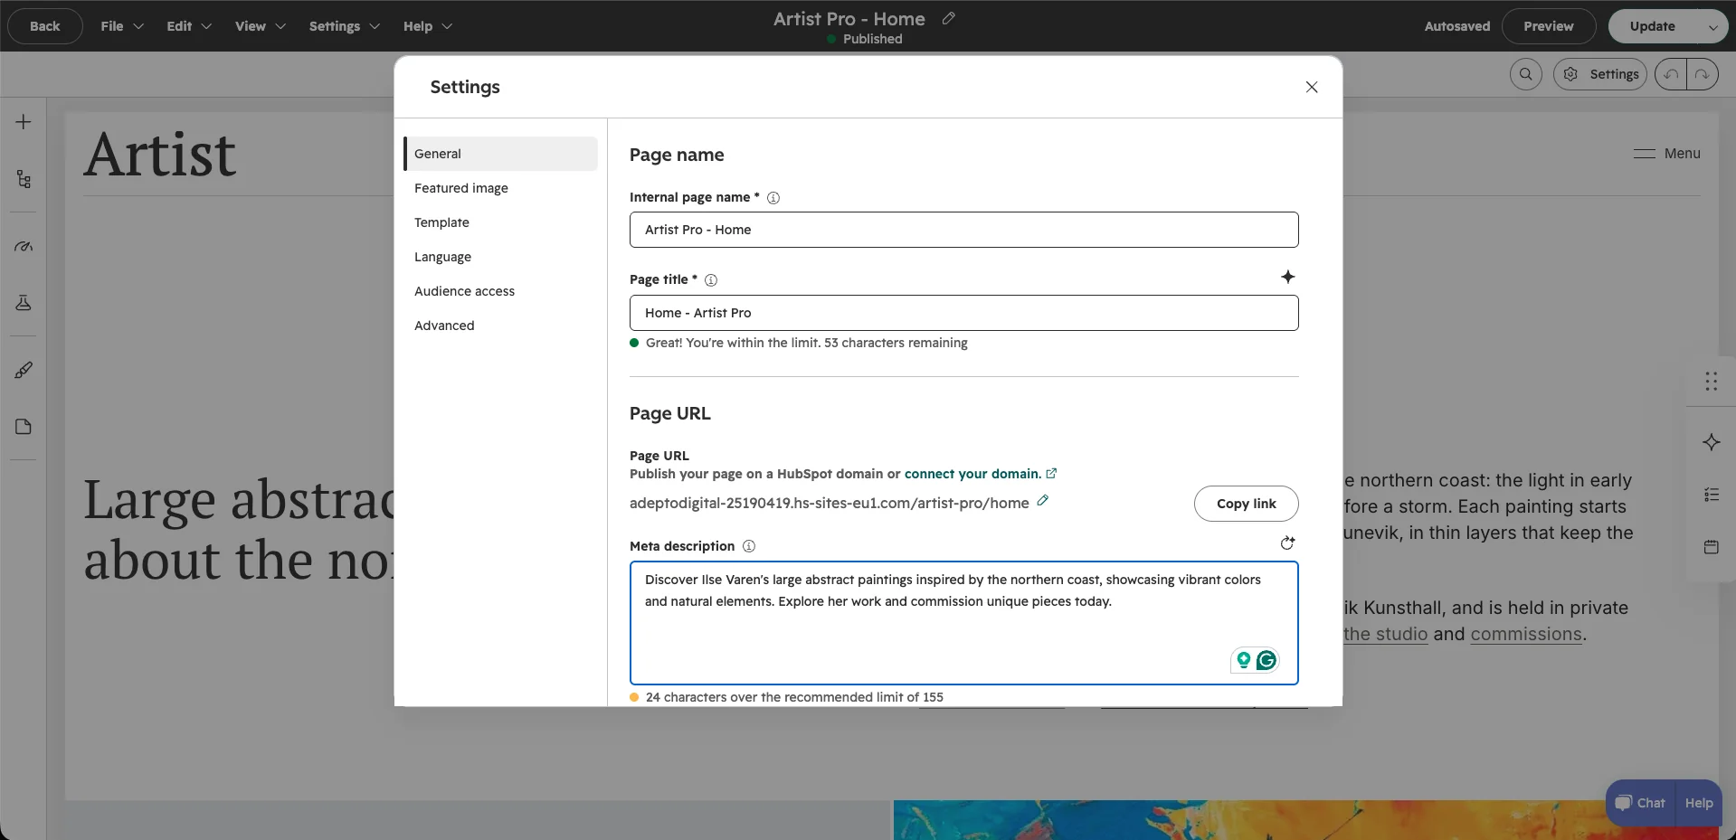This screenshot has height=840, width=1736.
Task: Click the Copy link button
Action: (1246, 504)
